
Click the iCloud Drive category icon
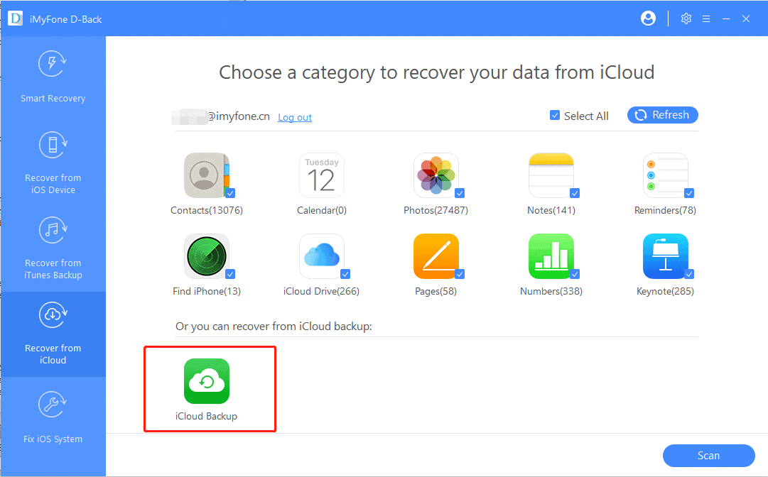point(321,256)
